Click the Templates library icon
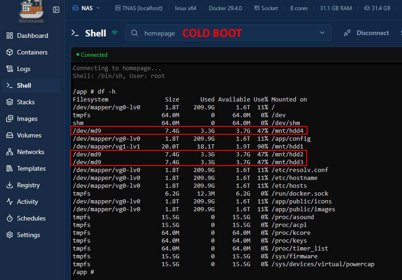The width and height of the screenshot is (402, 280). (x=10, y=168)
